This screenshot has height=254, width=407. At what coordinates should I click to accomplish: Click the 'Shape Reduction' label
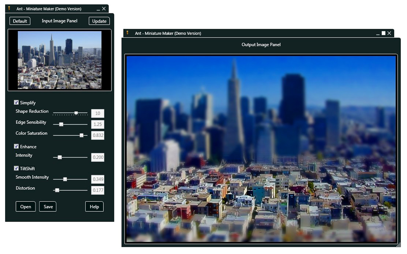pyautogui.click(x=32, y=111)
